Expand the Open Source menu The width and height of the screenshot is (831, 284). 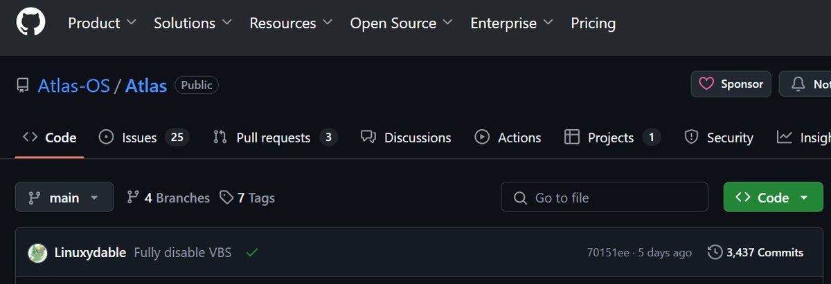[x=401, y=23]
